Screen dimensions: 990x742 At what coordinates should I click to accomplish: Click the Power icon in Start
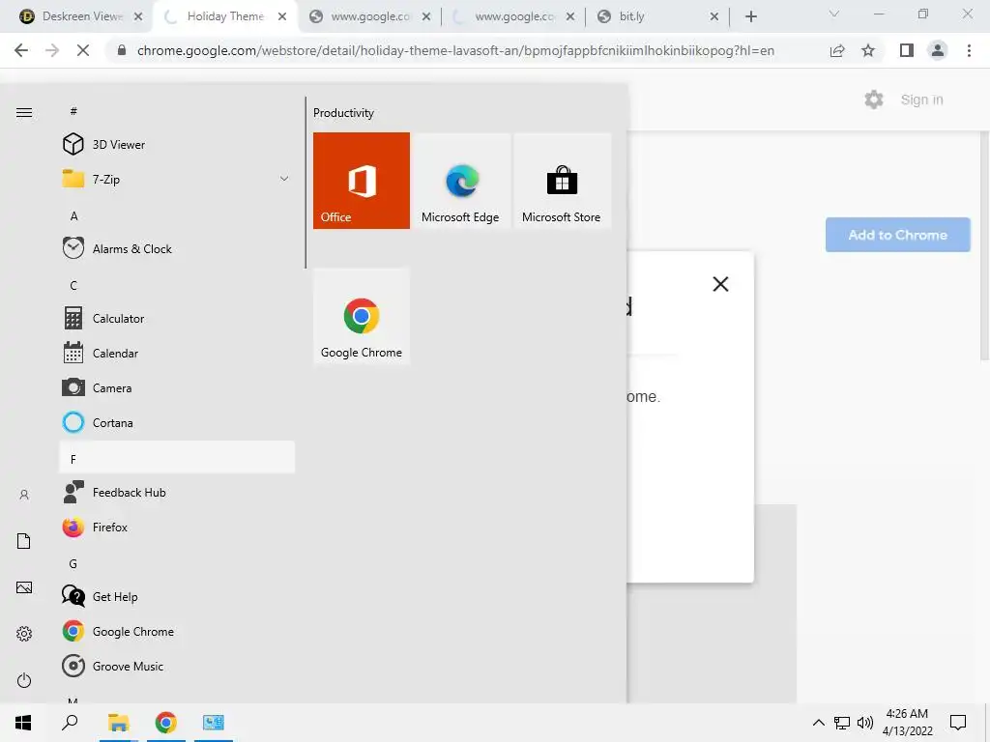pyautogui.click(x=24, y=680)
